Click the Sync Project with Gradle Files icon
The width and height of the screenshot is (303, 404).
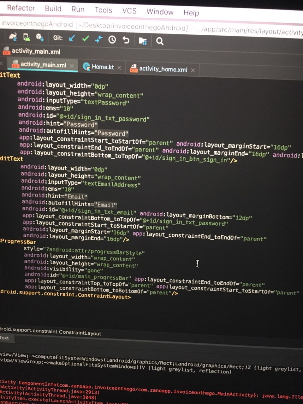pos(13,37)
